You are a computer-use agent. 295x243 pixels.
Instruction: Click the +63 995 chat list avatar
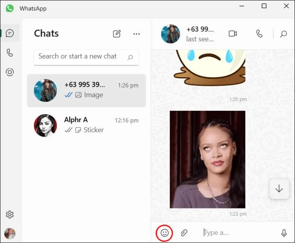45,90
